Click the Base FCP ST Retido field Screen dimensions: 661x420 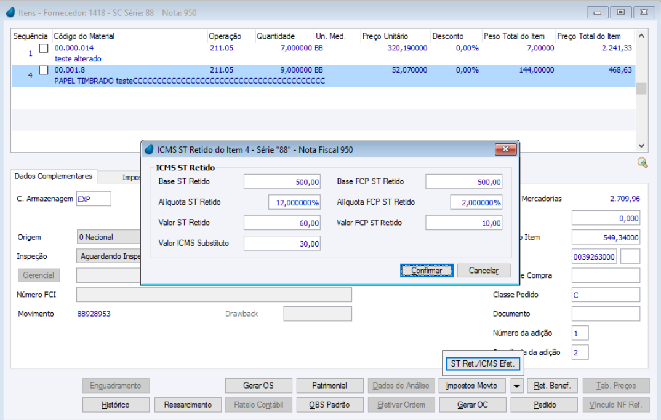[463, 181]
